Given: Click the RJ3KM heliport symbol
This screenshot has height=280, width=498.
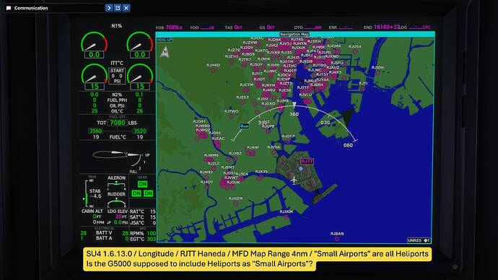Looking at the screenshot, I should point(287,216).
